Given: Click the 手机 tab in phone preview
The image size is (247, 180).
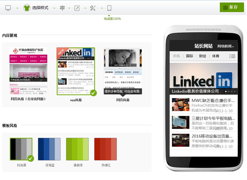Looking at the screenshot, I should pyautogui.click(x=176, y=56).
